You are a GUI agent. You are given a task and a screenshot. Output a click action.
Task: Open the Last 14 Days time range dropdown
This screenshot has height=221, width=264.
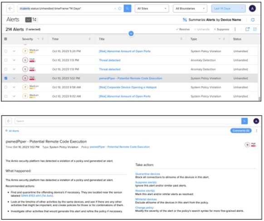[228, 9]
